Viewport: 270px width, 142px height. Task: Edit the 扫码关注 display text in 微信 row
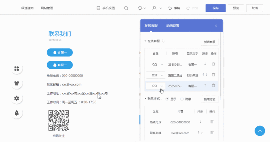192,75
